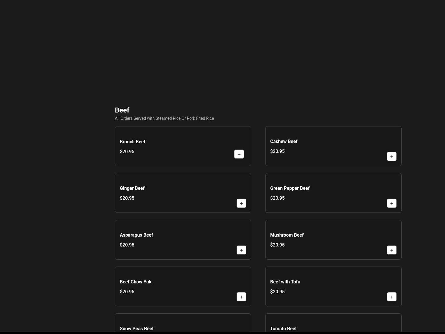Add Green Pepper Beef to cart
Image resolution: width=445 pixels, height=334 pixels.
click(391, 203)
